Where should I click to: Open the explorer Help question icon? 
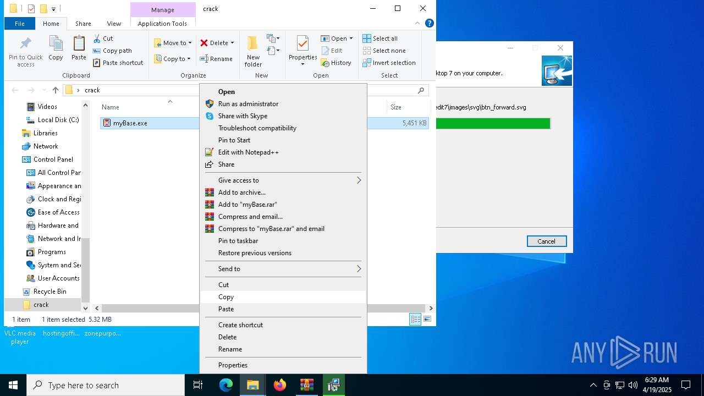pyautogui.click(x=430, y=23)
